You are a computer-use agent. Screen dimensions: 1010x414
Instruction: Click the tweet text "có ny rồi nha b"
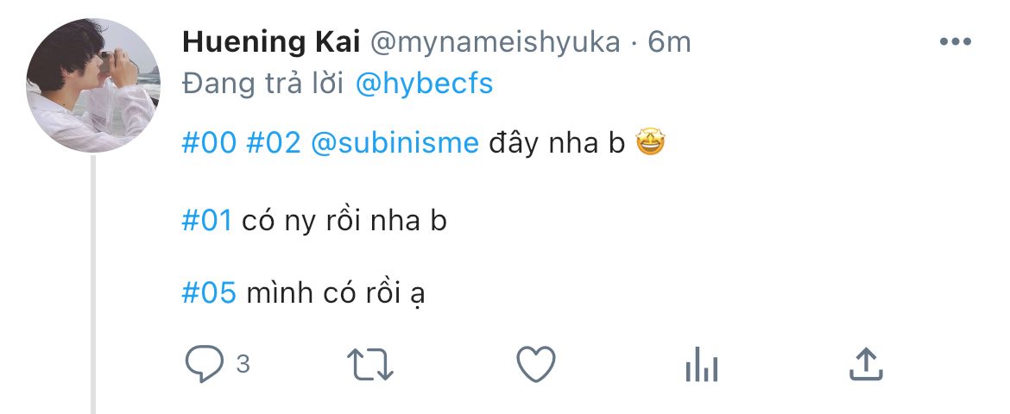(344, 220)
